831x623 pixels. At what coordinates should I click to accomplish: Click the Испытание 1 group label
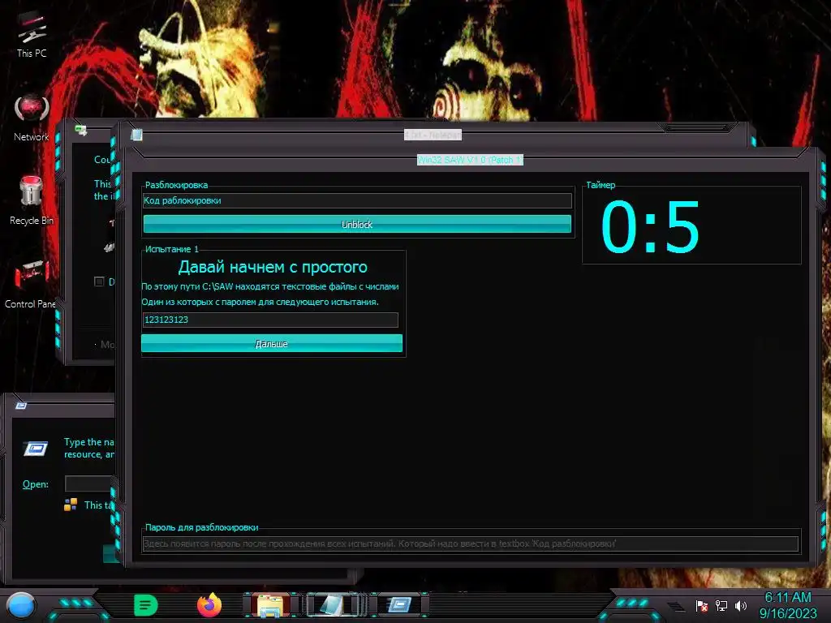tap(172, 249)
